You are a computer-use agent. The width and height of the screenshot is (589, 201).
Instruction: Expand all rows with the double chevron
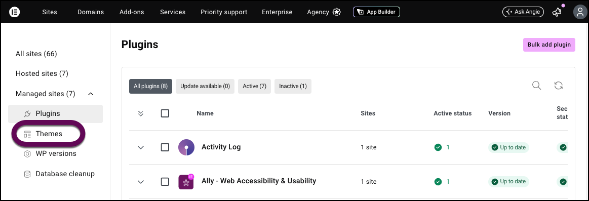point(141,113)
